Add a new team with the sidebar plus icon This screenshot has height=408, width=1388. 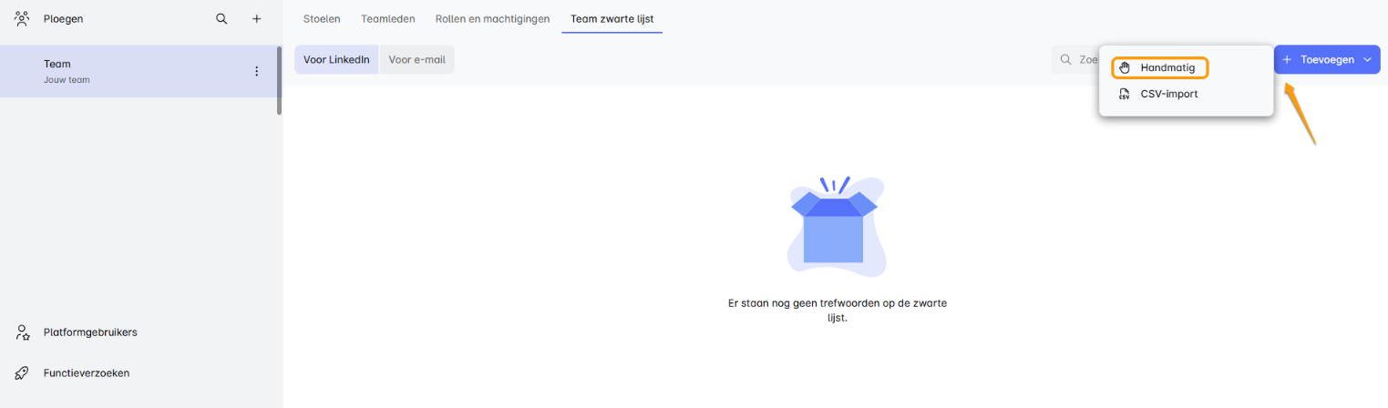(257, 18)
